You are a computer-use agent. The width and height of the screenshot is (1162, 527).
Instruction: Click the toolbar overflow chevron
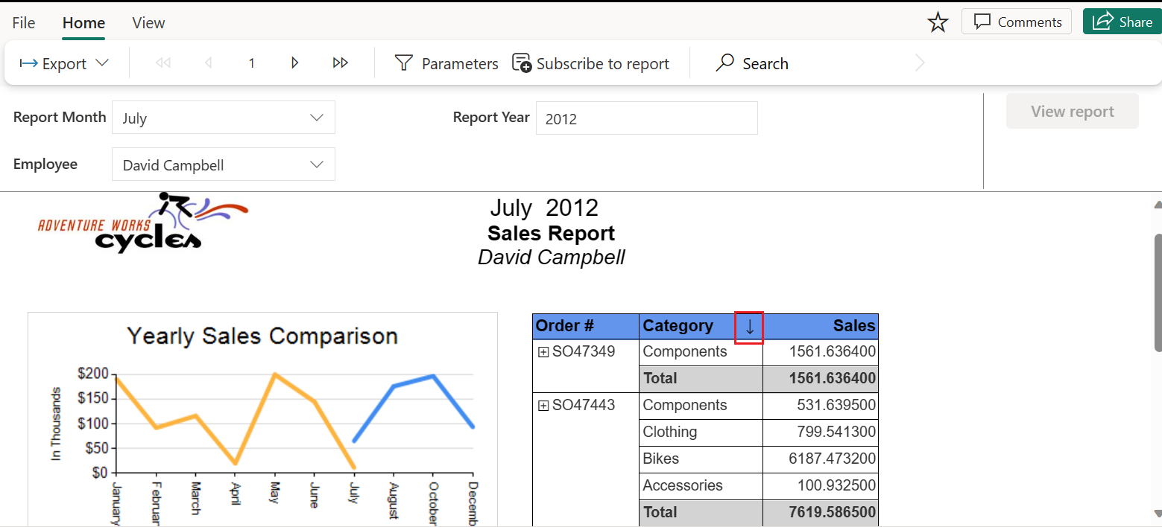(x=920, y=63)
